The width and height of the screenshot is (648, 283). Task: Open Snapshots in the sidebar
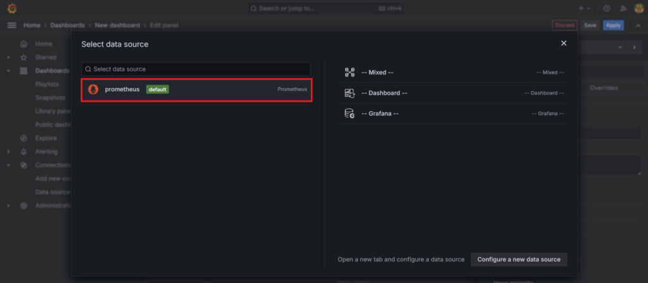click(x=51, y=98)
